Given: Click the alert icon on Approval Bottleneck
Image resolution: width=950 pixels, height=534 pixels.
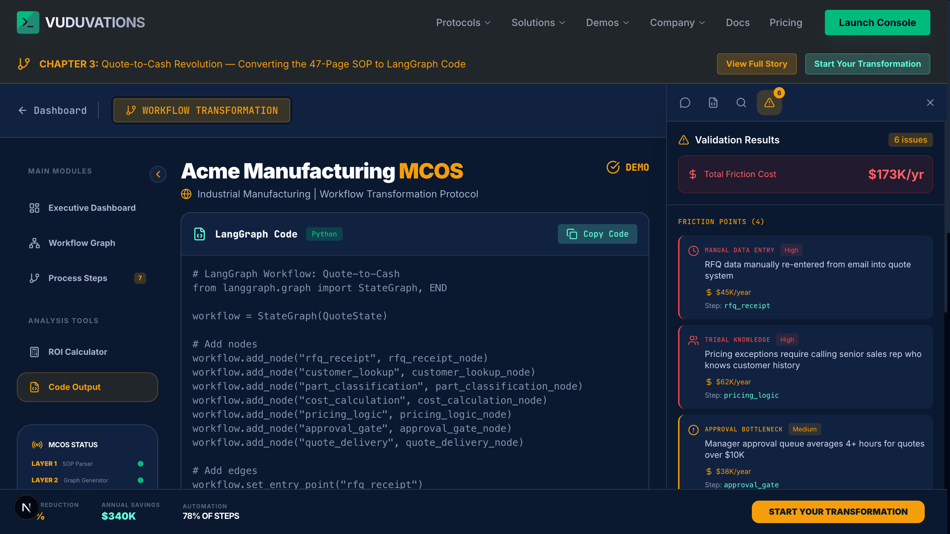Looking at the screenshot, I should pos(693,430).
